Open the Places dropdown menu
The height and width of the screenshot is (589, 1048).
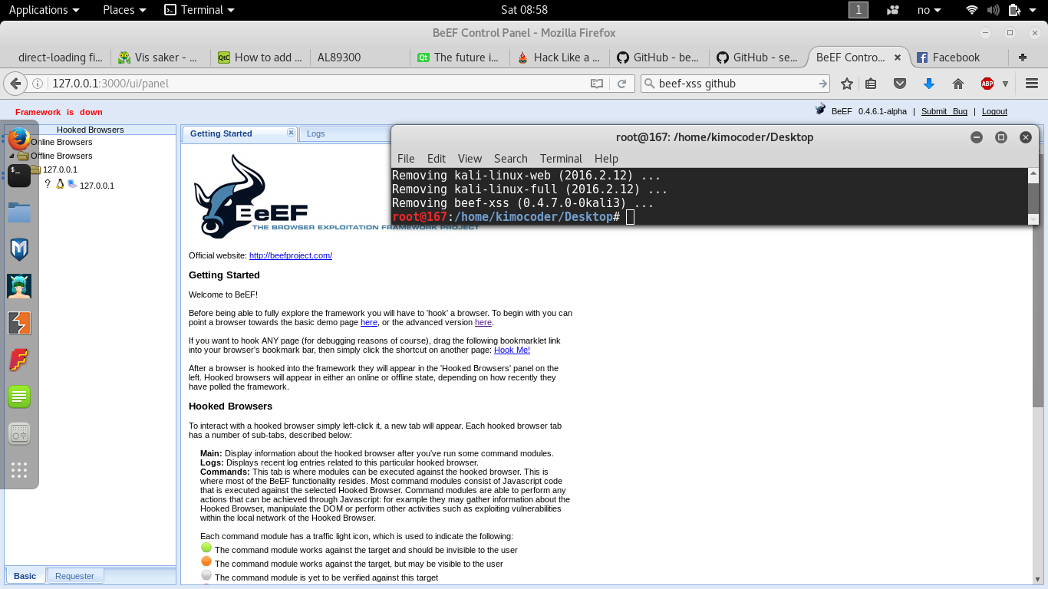click(124, 10)
